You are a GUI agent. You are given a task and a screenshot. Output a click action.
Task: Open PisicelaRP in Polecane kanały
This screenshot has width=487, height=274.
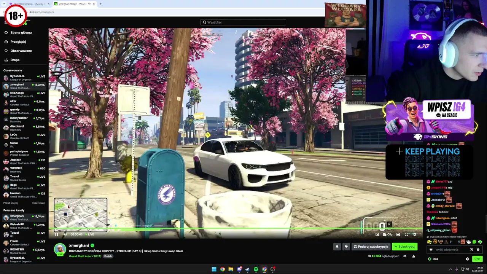click(x=24, y=226)
